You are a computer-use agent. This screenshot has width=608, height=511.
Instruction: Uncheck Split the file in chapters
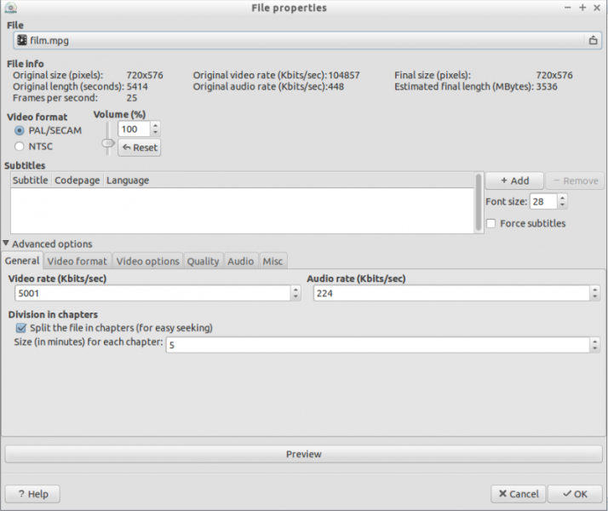point(21,328)
